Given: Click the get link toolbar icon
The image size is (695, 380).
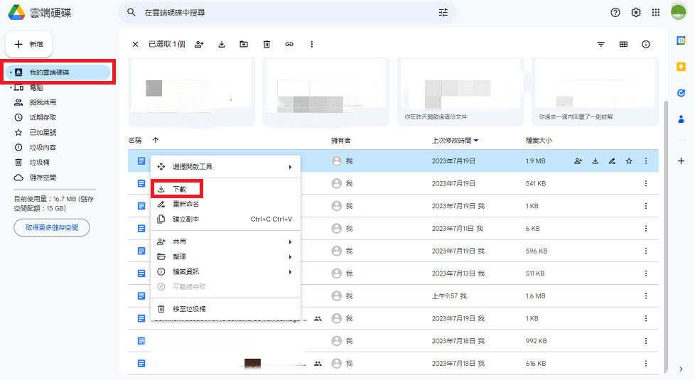Looking at the screenshot, I should [x=289, y=44].
